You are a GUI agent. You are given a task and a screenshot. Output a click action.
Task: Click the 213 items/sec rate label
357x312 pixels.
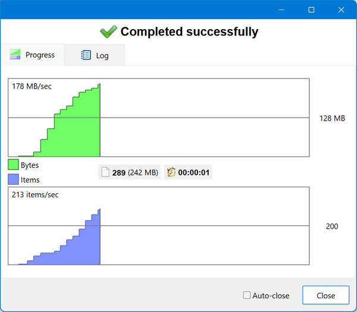(35, 195)
